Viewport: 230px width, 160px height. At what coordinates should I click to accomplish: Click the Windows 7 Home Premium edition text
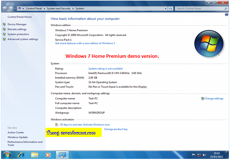click(x=71, y=30)
